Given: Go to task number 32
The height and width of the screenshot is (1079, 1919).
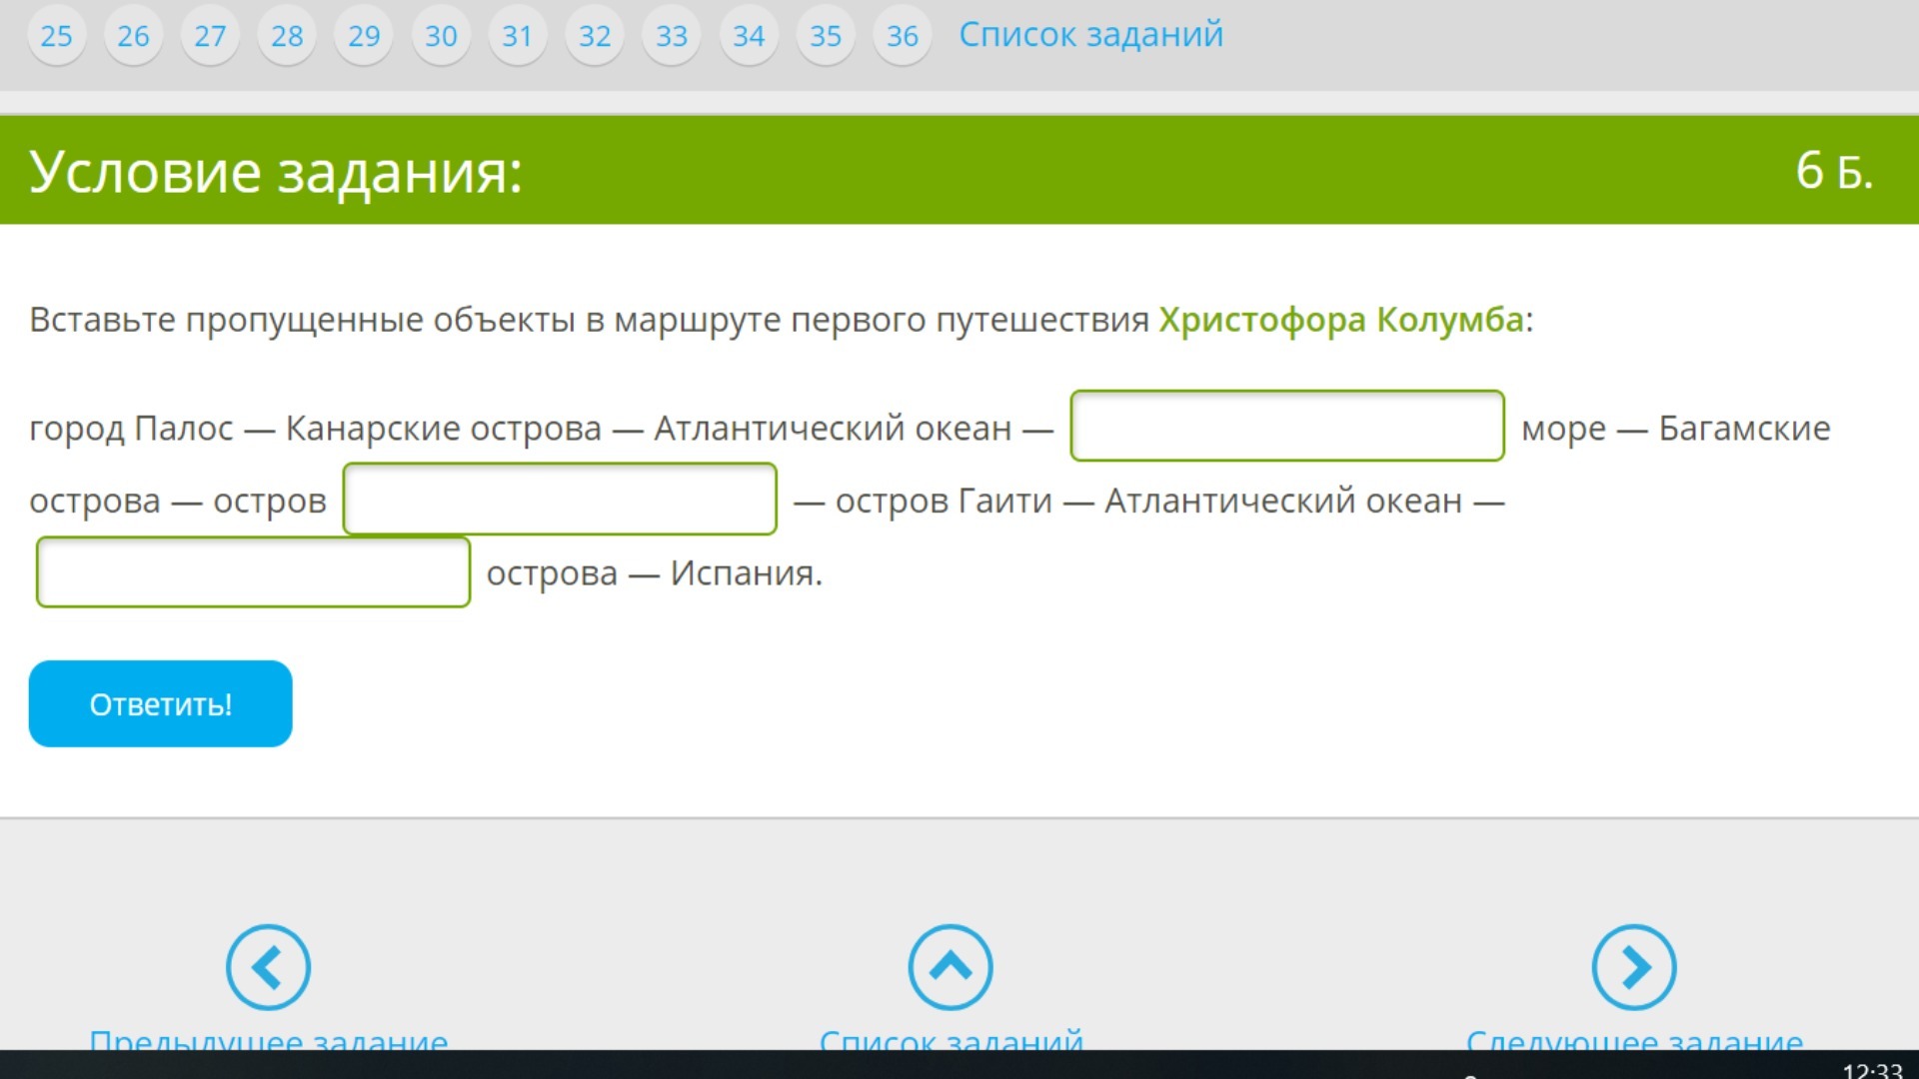Looking at the screenshot, I should coord(595,36).
